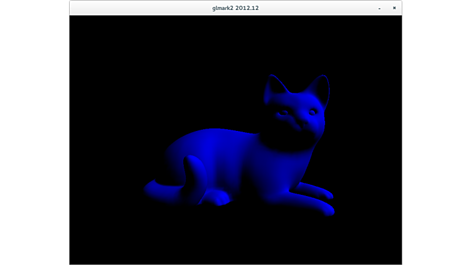Click the cat's right eye
The height and width of the screenshot is (265, 472).
point(312,112)
